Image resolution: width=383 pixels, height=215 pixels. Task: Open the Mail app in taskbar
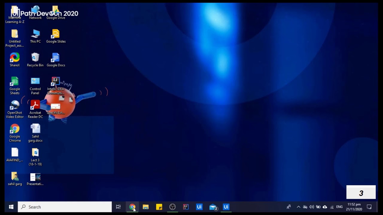click(x=213, y=207)
